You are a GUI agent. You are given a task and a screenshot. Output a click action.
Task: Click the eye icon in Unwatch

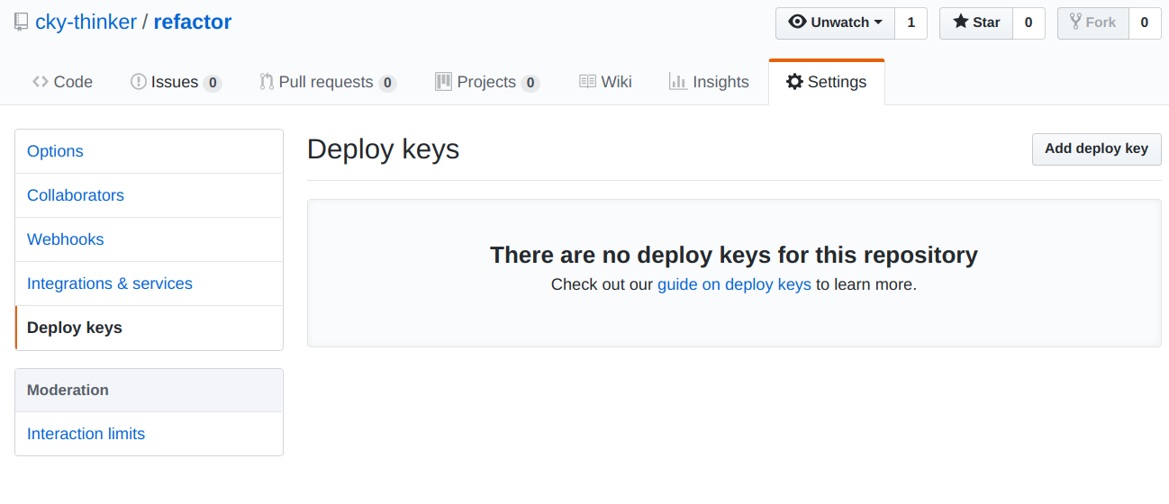click(797, 22)
